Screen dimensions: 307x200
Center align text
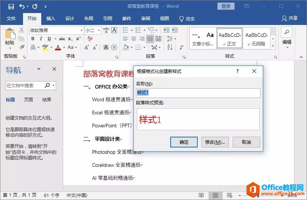[x=134, y=39]
